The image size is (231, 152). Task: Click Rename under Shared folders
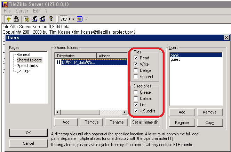117,122
